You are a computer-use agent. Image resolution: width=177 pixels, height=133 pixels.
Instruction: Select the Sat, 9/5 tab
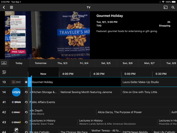106,63
